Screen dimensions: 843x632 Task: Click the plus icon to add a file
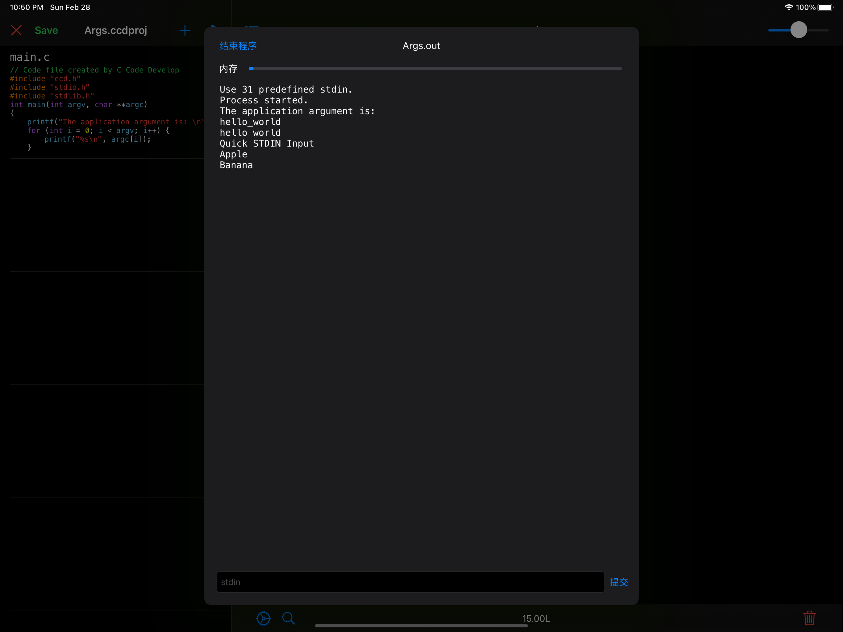click(185, 30)
